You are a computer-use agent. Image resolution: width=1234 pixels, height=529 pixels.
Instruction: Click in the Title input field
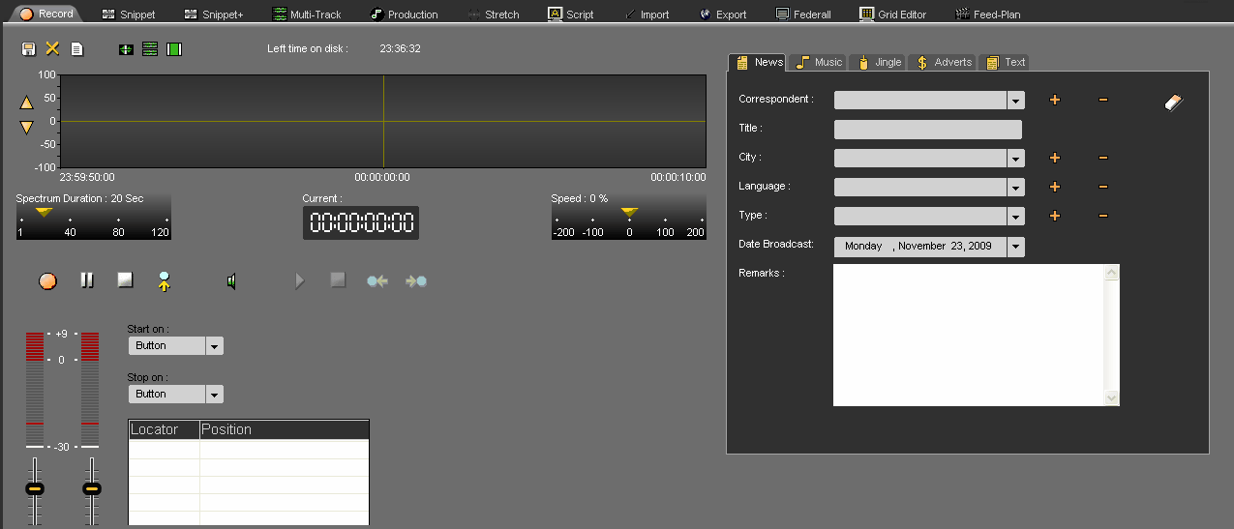(x=927, y=130)
